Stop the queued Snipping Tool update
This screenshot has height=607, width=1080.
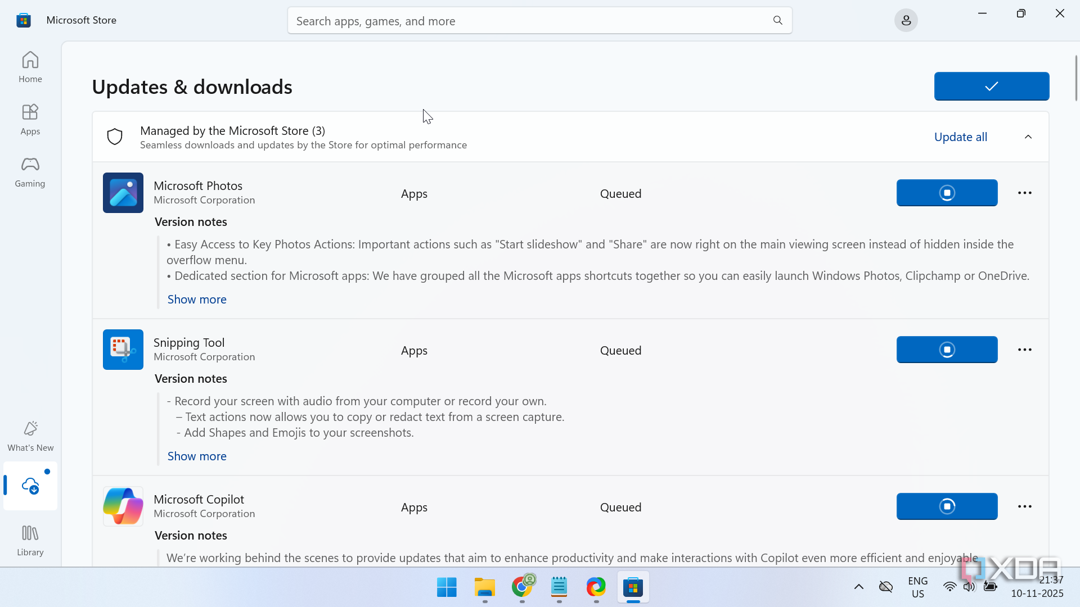coord(947,350)
